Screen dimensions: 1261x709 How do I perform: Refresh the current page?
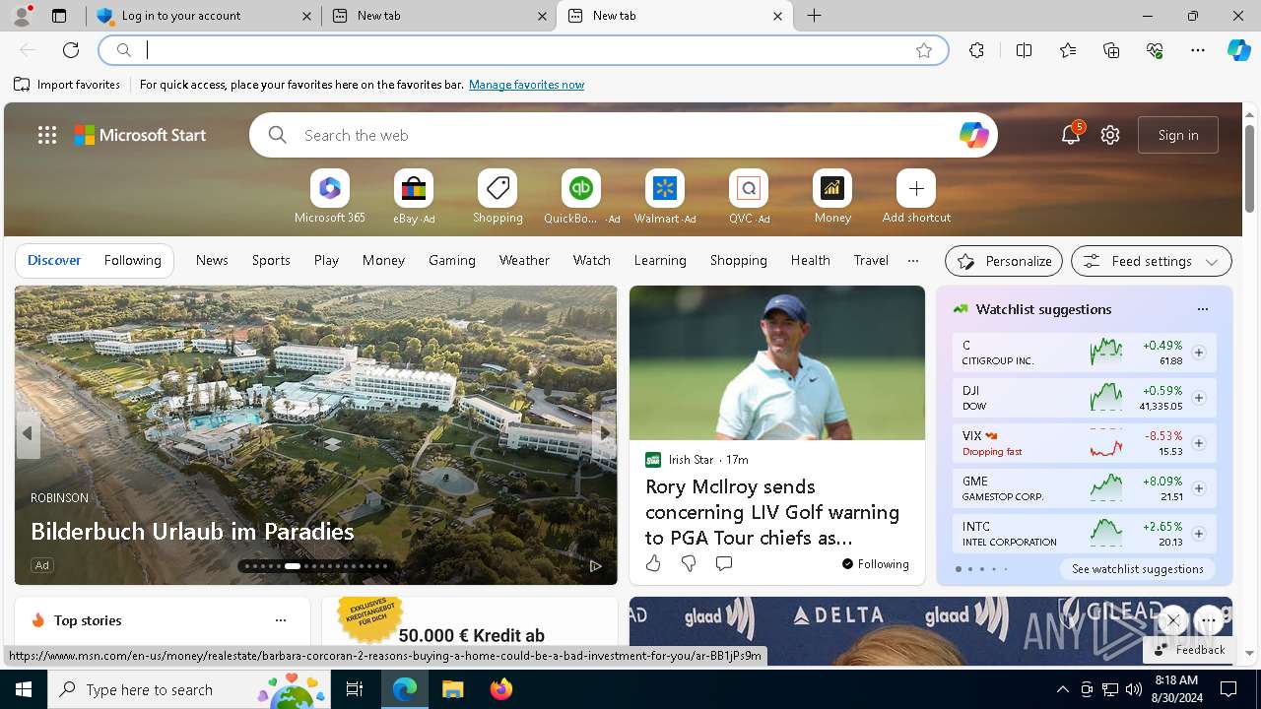(x=71, y=50)
